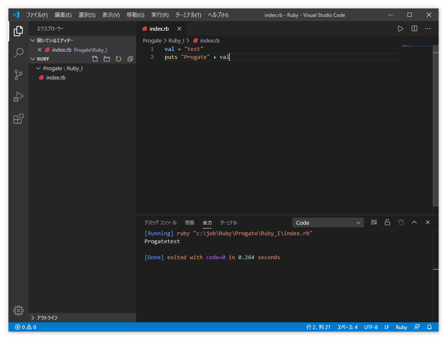
Task: Select index.rb in the explorer tree
Action: point(55,77)
